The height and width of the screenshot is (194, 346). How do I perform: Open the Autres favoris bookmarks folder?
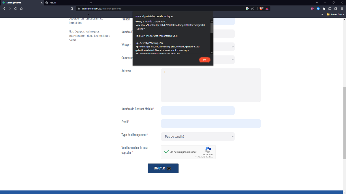click(x=335, y=14)
